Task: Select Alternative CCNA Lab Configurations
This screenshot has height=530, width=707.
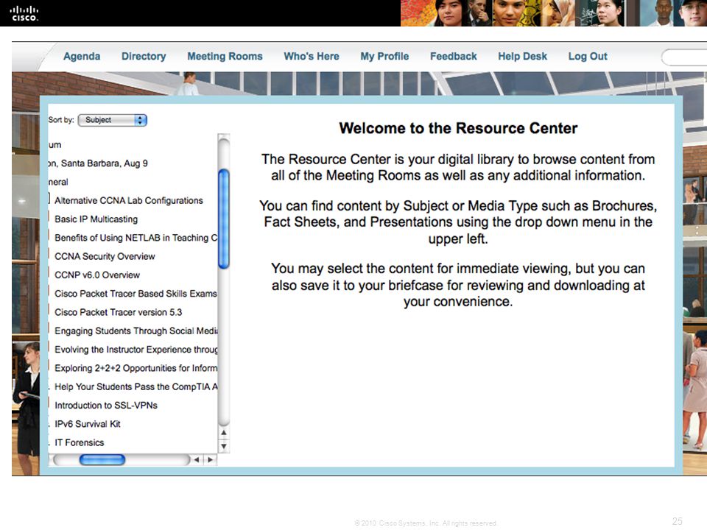Action: pyautogui.click(x=128, y=200)
